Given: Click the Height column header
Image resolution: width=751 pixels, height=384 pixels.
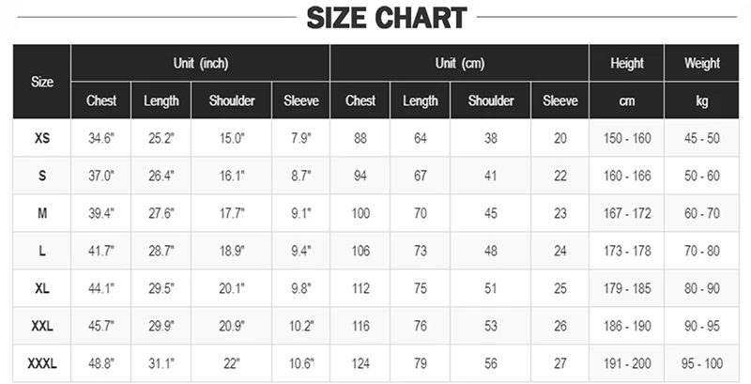Looking at the screenshot, I should pos(626,63).
